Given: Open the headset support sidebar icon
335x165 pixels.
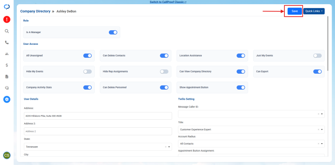Looking at the screenshot, I should tap(7, 88).
